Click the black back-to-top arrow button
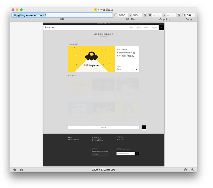This screenshot has height=188, width=213. [x=144, y=127]
